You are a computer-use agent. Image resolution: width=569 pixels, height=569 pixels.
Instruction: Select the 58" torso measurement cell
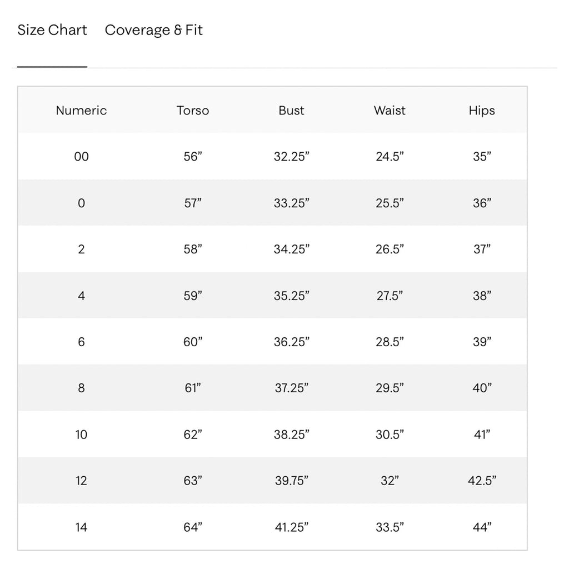tap(193, 249)
